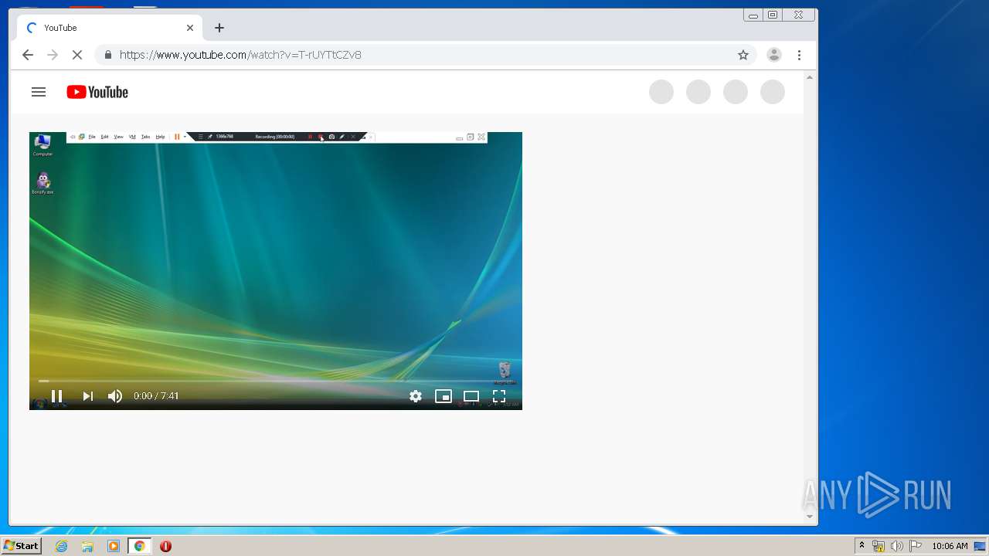Maximize the Chrome window
The image size is (989, 556).
pyautogui.click(x=773, y=15)
